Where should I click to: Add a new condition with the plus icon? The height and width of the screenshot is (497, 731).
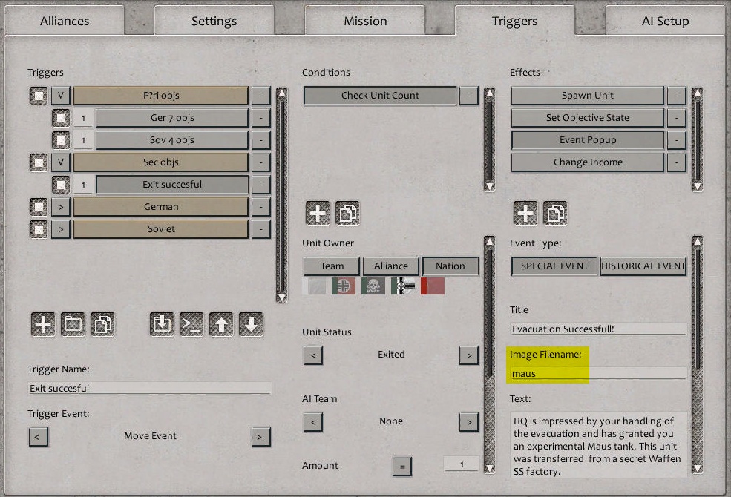click(317, 212)
